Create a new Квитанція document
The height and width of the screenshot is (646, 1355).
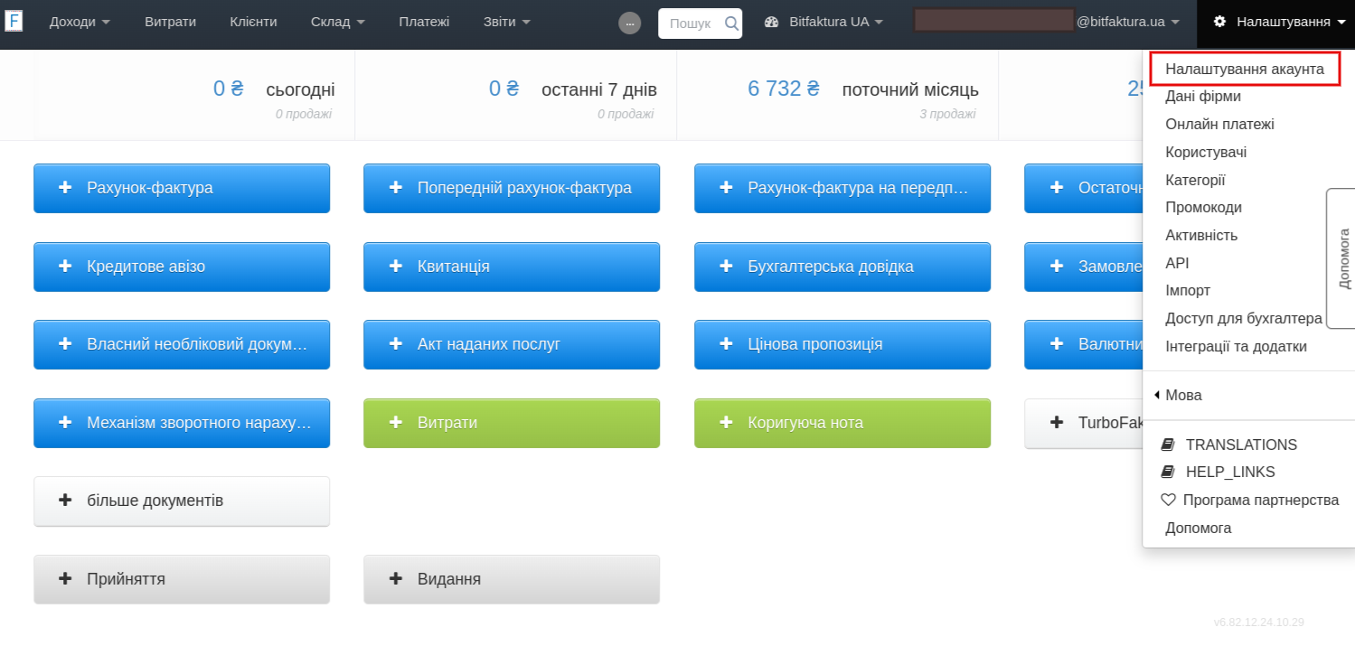coord(512,267)
